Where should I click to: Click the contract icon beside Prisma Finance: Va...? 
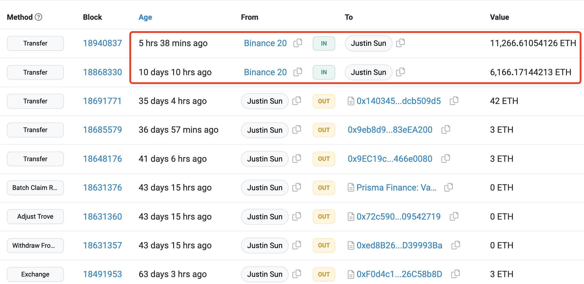click(351, 187)
